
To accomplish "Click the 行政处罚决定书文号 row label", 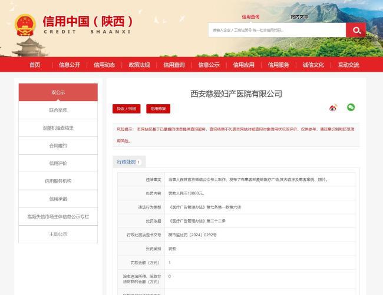I will coord(144,235).
